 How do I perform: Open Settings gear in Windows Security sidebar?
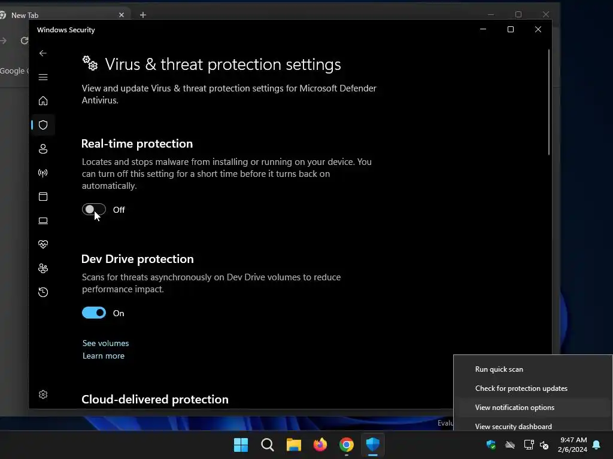click(x=43, y=394)
